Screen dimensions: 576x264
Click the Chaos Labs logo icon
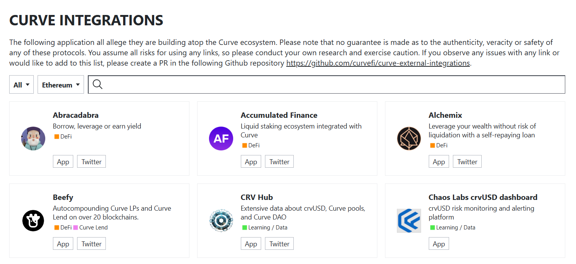click(409, 221)
